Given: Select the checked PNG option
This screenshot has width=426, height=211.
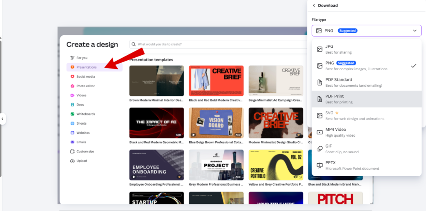Looking at the screenshot, I should (366, 66).
